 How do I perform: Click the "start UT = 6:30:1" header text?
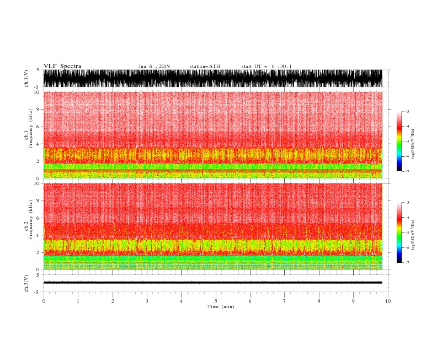[267, 66]
